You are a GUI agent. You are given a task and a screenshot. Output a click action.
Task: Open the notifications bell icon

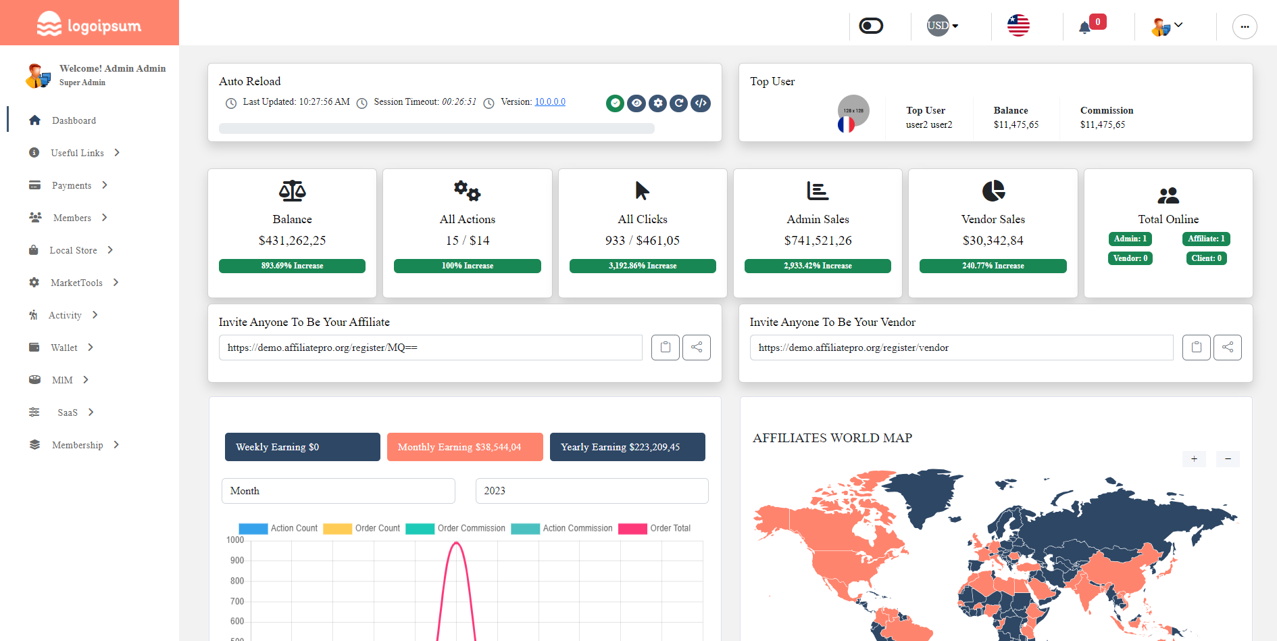click(x=1085, y=26)
